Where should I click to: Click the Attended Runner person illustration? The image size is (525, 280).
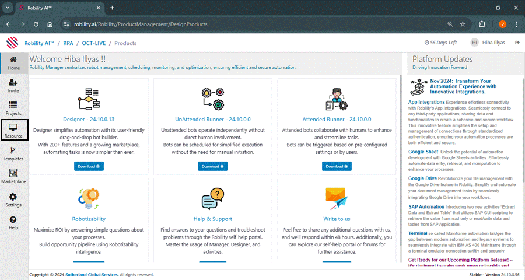[x=337, y=99]
